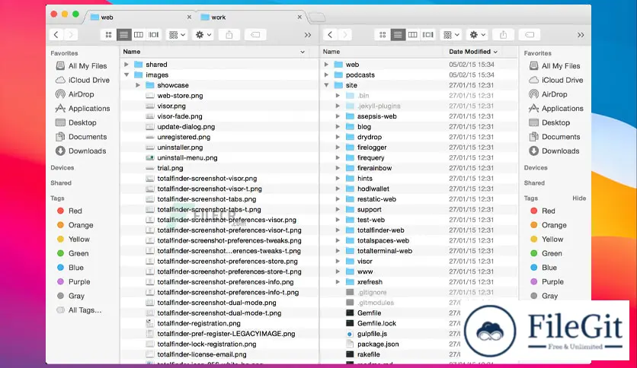Click the left pane Edit Tags button
This screenshot has height=368, width=637.
coord(255,35)
